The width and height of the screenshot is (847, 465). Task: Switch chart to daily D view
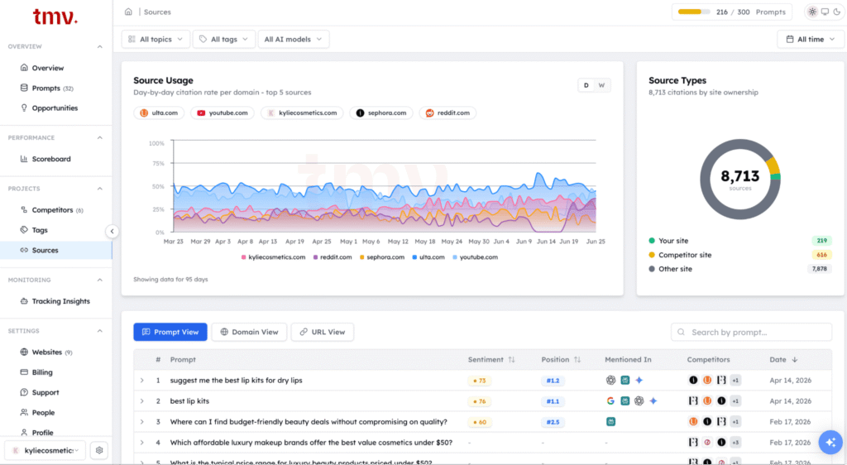586,85
